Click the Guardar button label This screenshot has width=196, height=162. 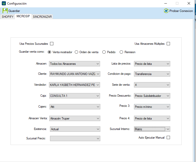click(x=14, y=11)
